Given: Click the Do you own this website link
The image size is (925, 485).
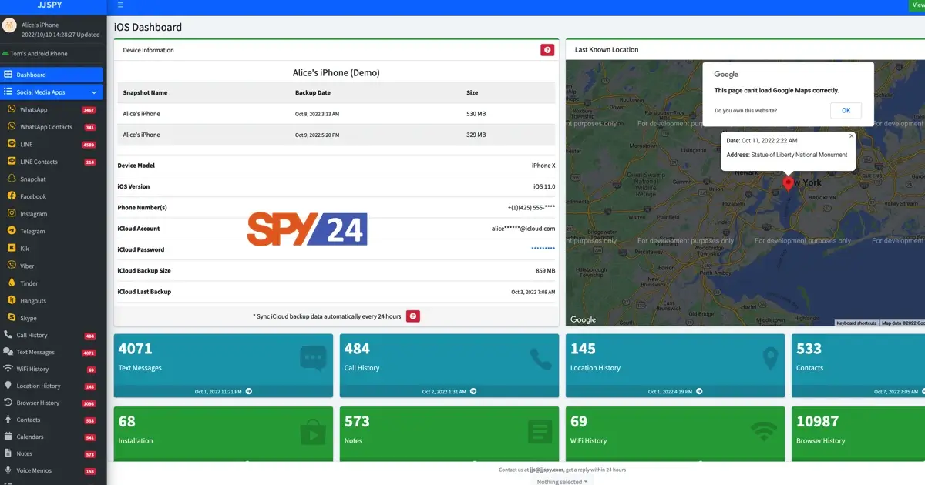Looking at the screenshot, I should pos(745,111).
